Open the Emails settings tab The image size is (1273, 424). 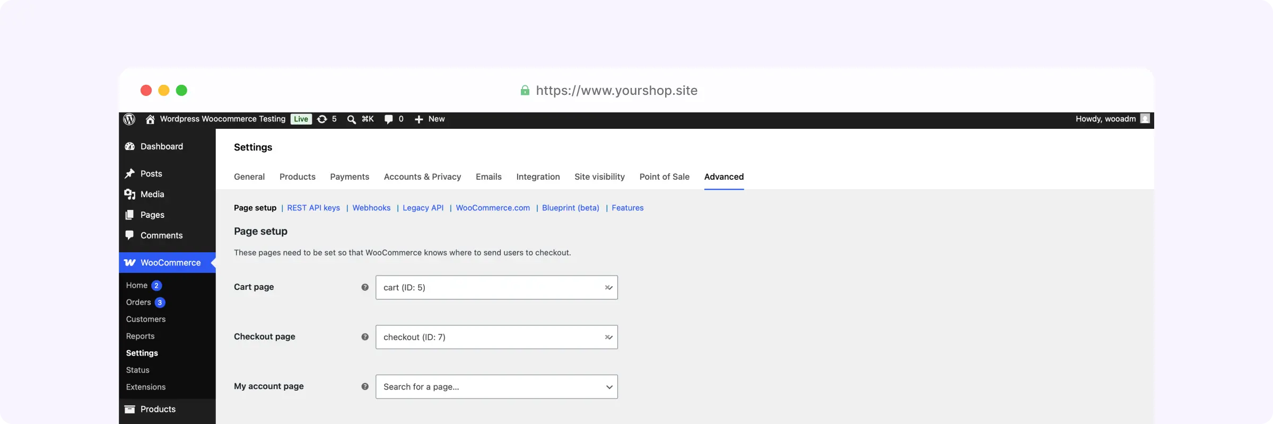(x=489, y=176)
